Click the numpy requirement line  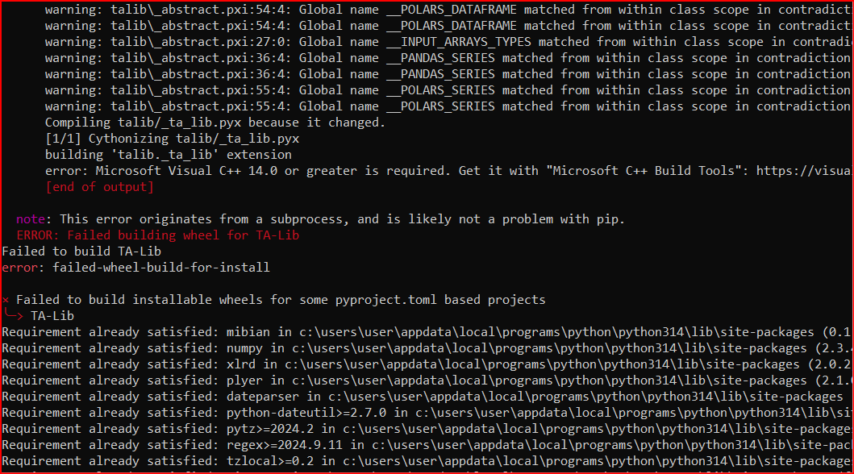coord(403,348)
